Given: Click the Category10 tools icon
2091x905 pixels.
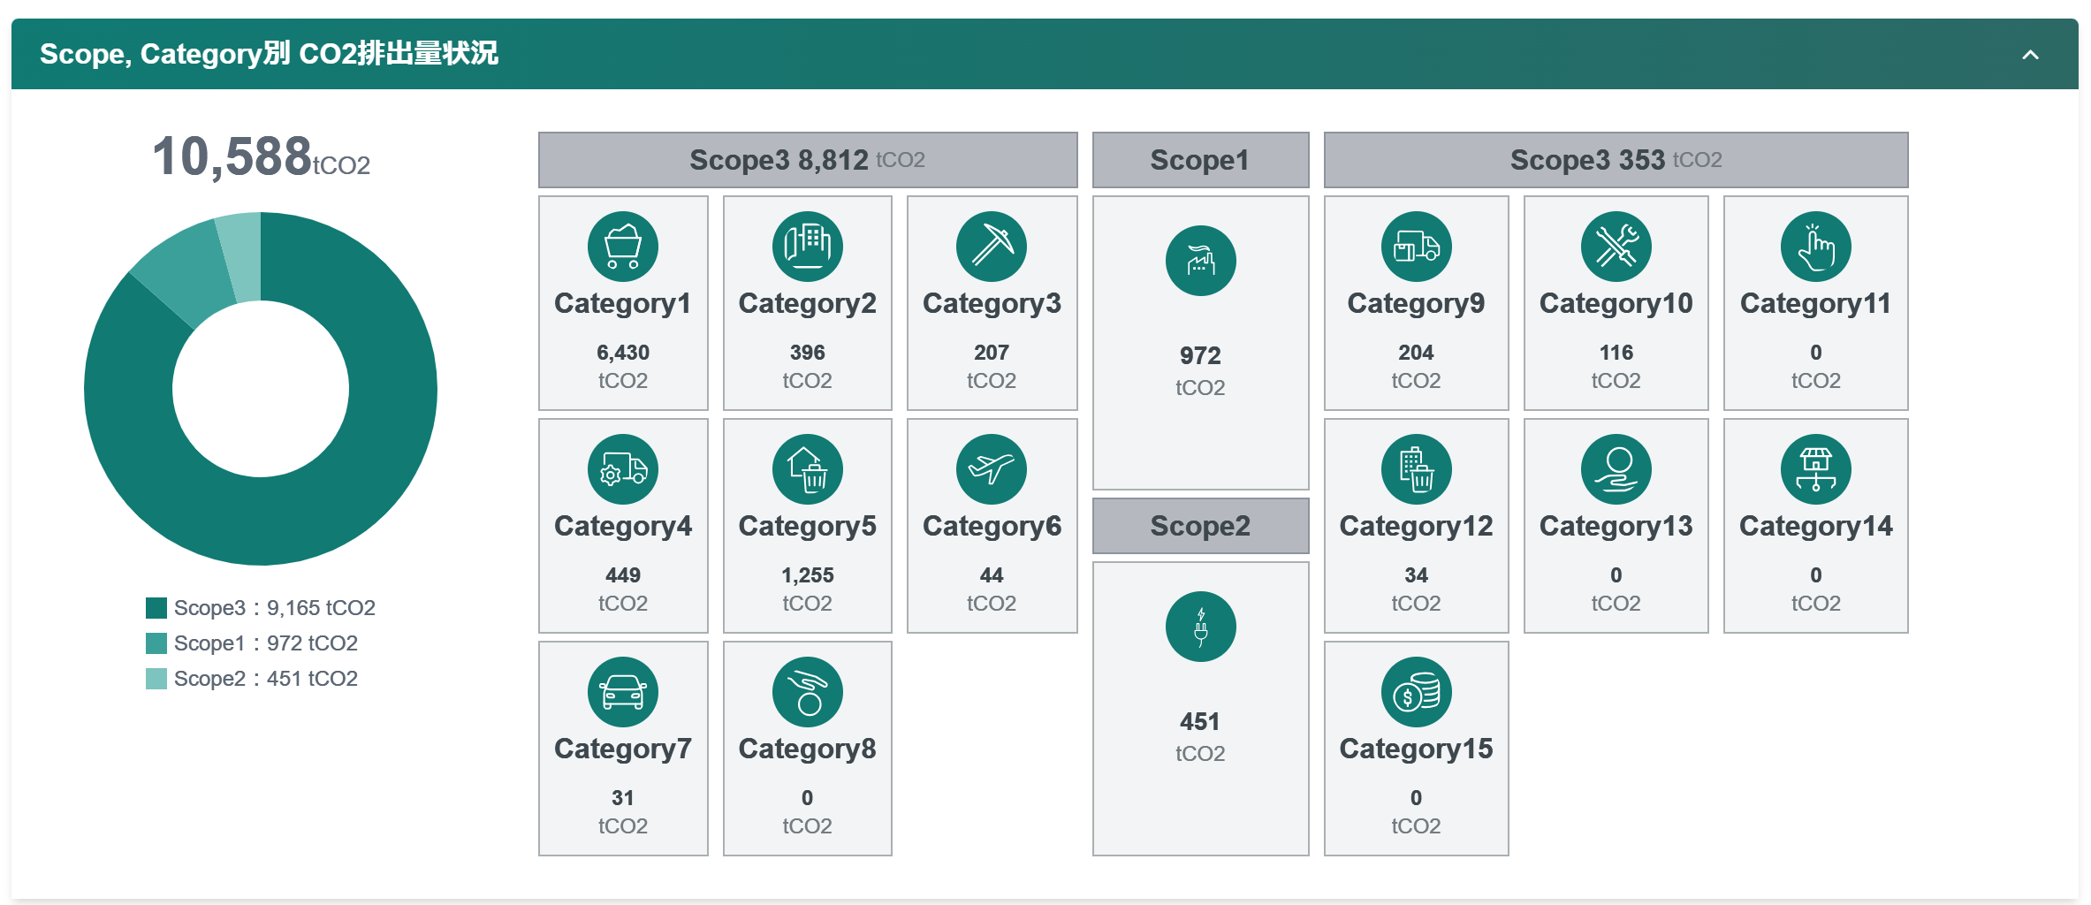Looking at the screenshot, I should click(1616, 247).
